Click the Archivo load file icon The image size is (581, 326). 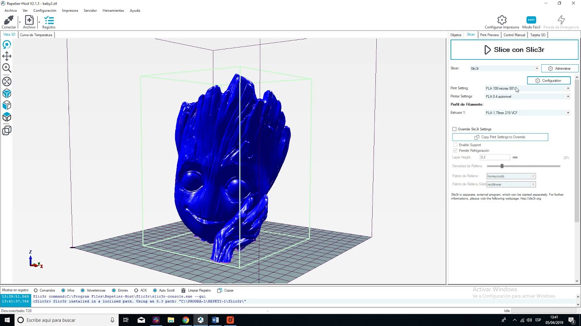(29, 20)
